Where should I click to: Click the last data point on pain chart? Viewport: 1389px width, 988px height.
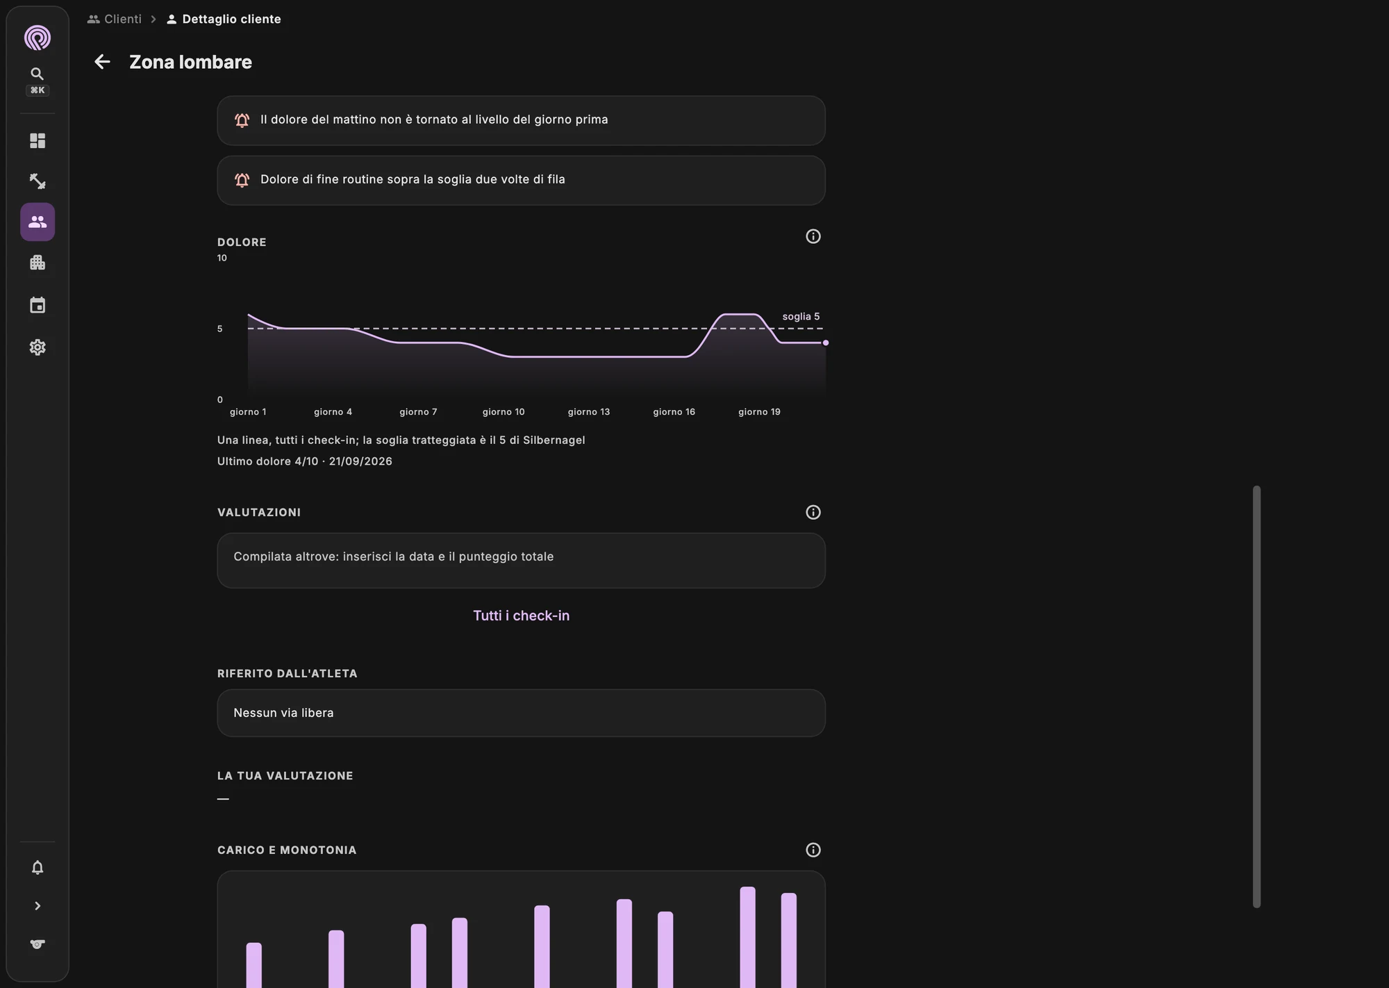click(x=825, y=343)
